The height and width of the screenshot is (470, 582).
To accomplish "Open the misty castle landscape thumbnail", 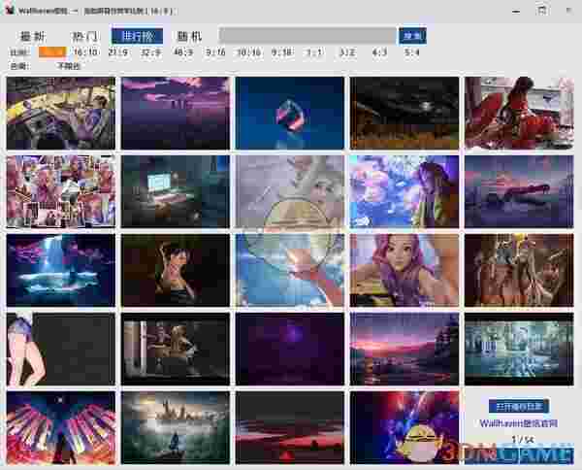I will tap(176, 428).
